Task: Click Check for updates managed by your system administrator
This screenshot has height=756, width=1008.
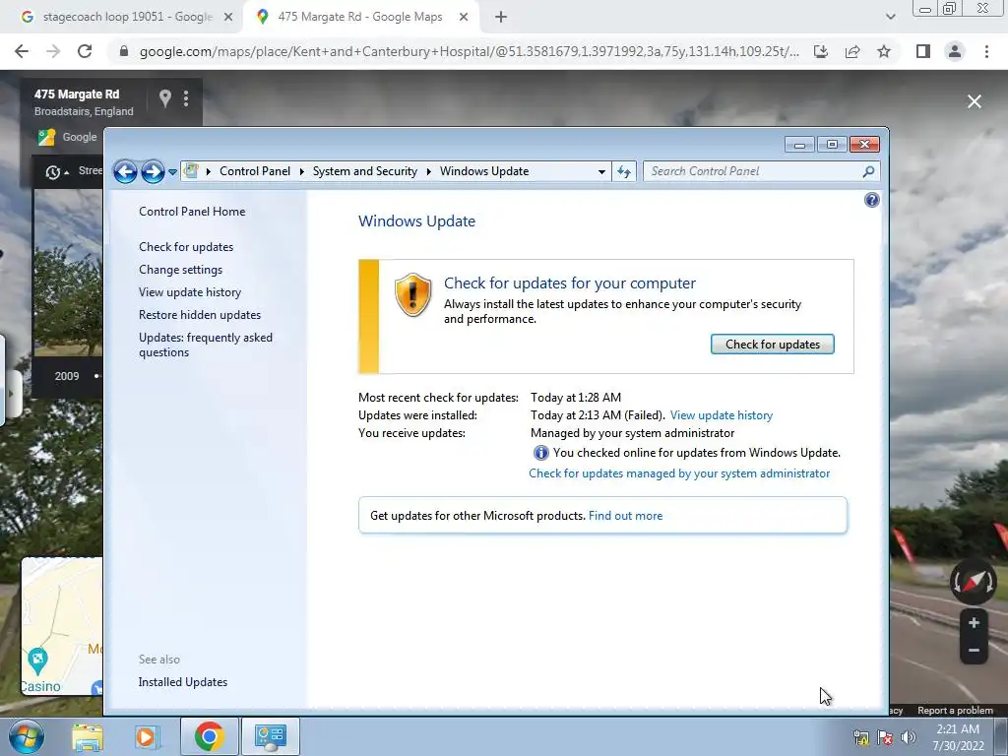Action: (679, 473)
